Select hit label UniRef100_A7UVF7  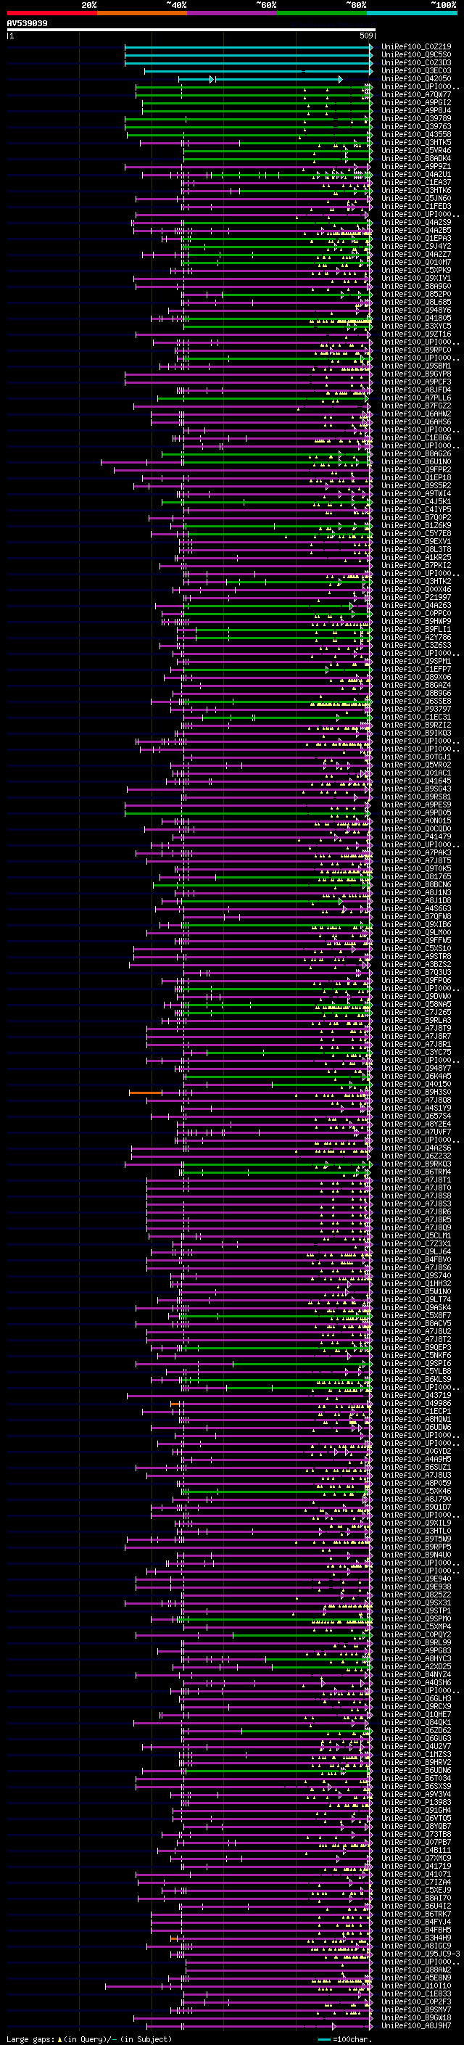coord(416,1132)
